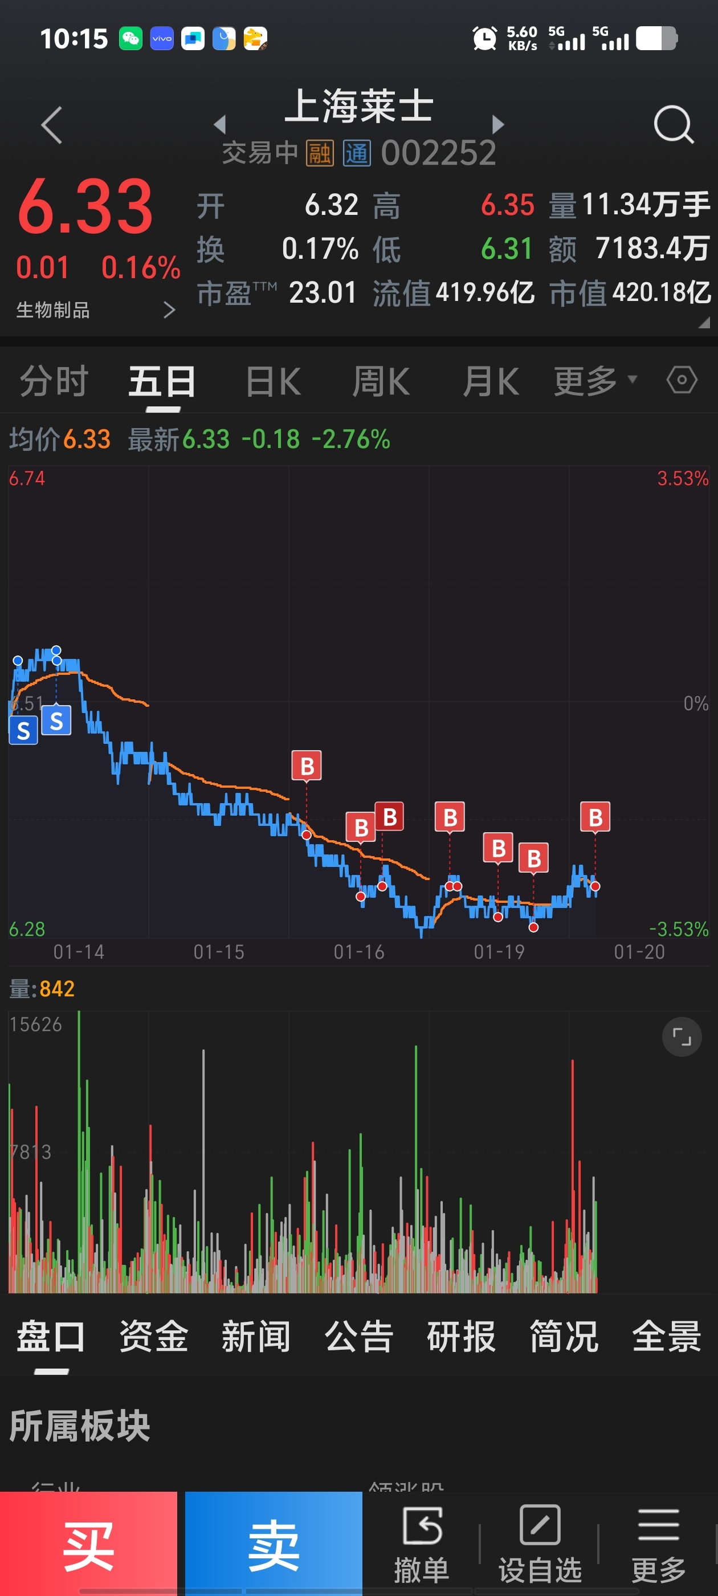The image size is (718, 1596).
Task: Switch to 日K chart tab
Action: click(273, 380)
